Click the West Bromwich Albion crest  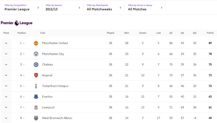click(x=36, y=118)
